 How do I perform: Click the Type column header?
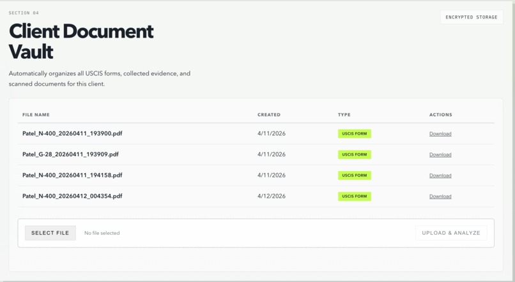(344, 115)
